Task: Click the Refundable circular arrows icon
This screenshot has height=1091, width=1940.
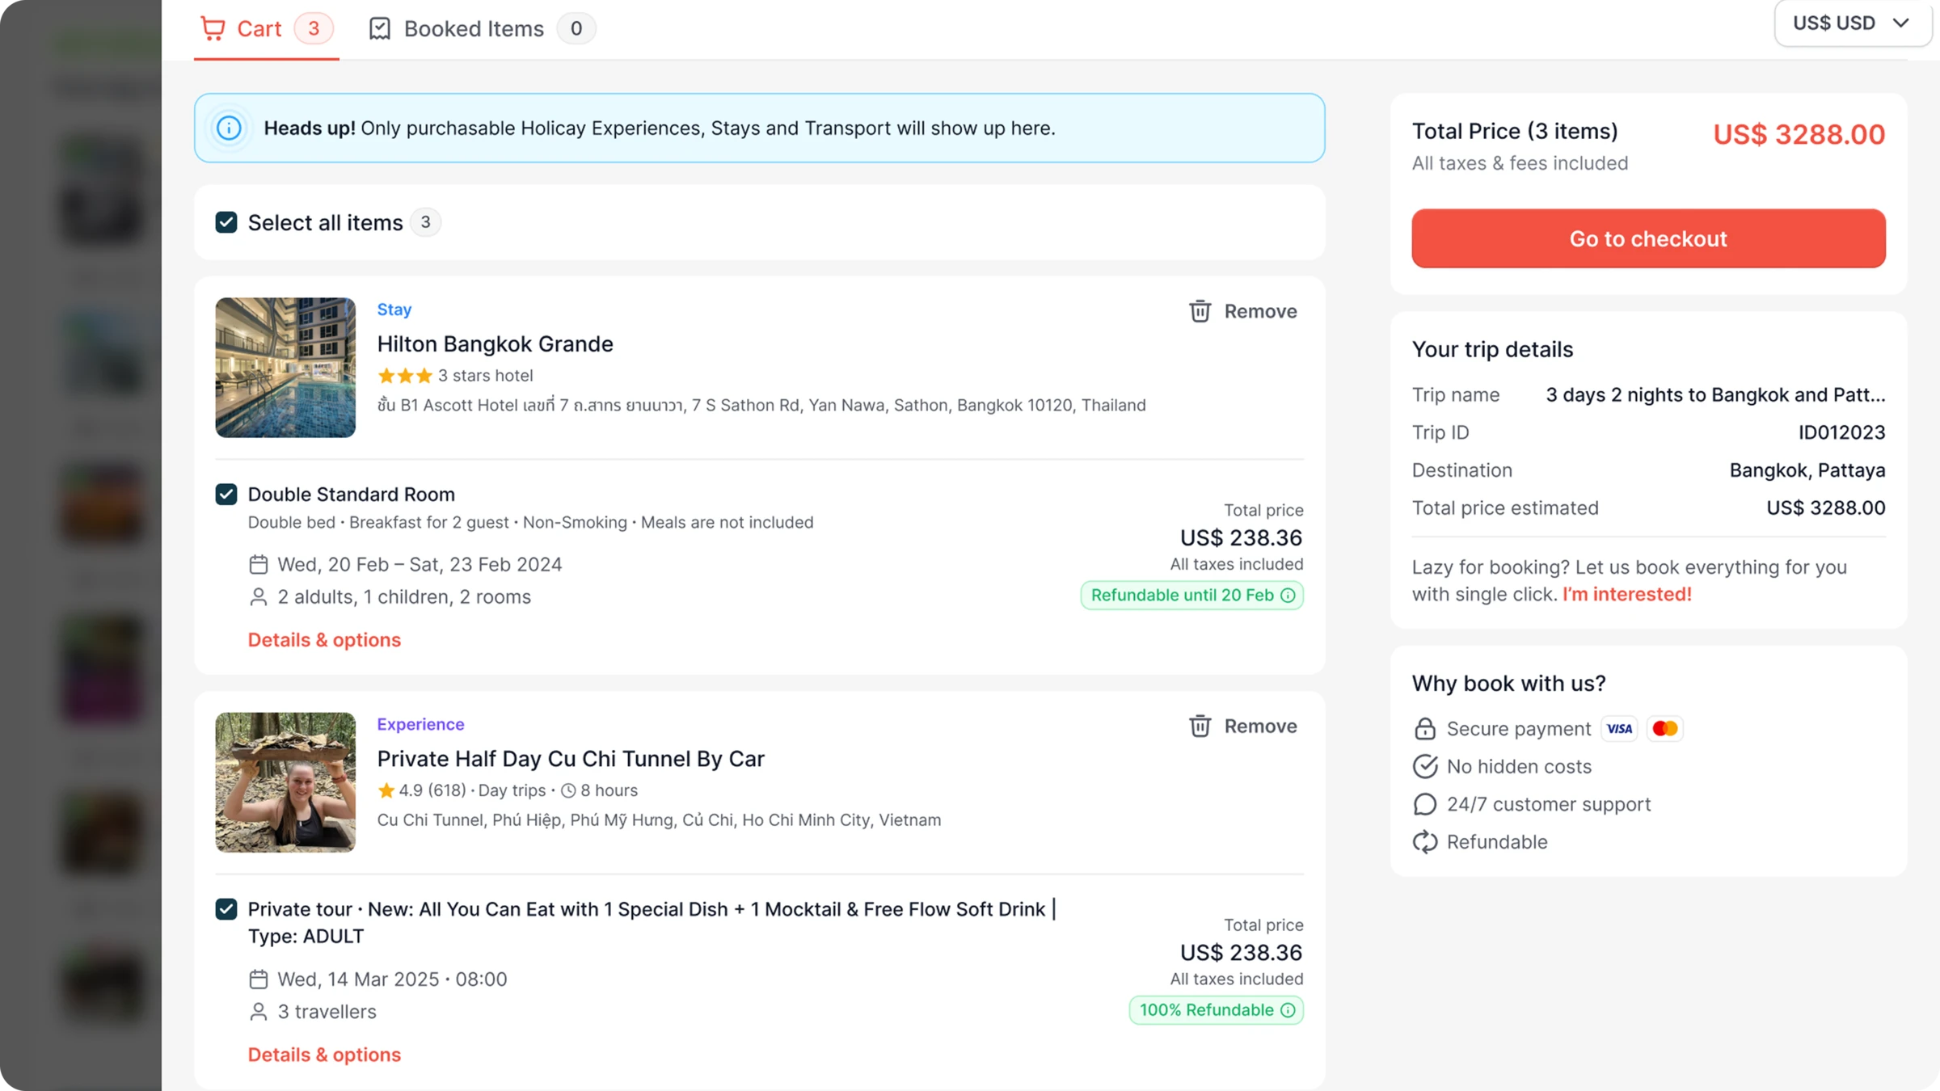Action: [x=1425, y=841]
